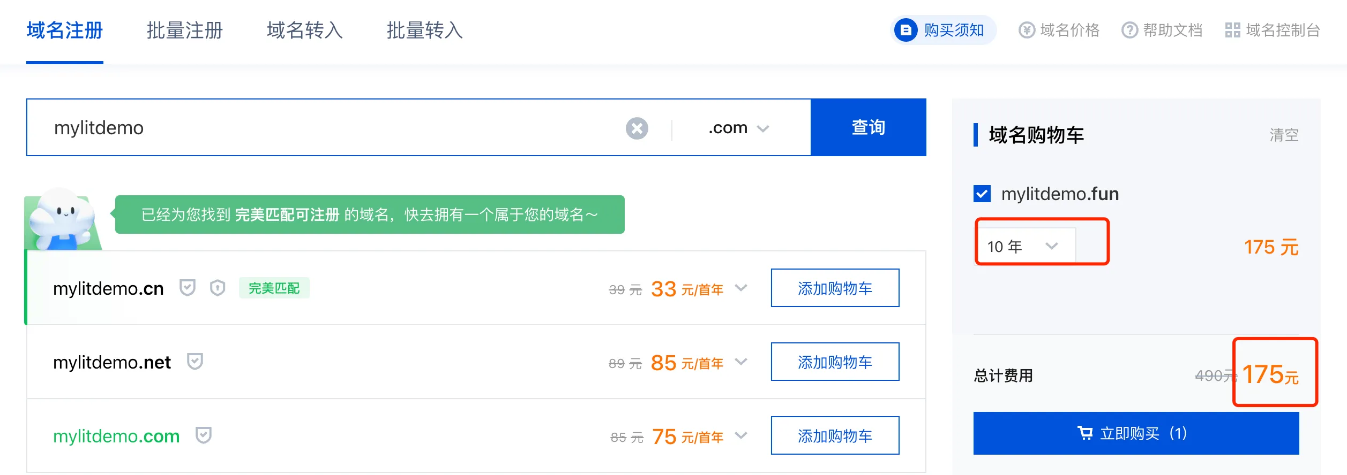Open 域名价格 pricing page
The height and width of the screenshot is (475, 1347).
tap(1059, 30)
